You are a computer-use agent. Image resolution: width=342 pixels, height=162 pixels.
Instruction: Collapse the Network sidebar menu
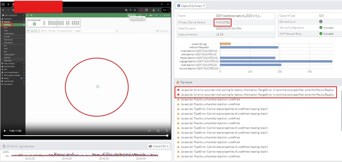click(13, 22)
